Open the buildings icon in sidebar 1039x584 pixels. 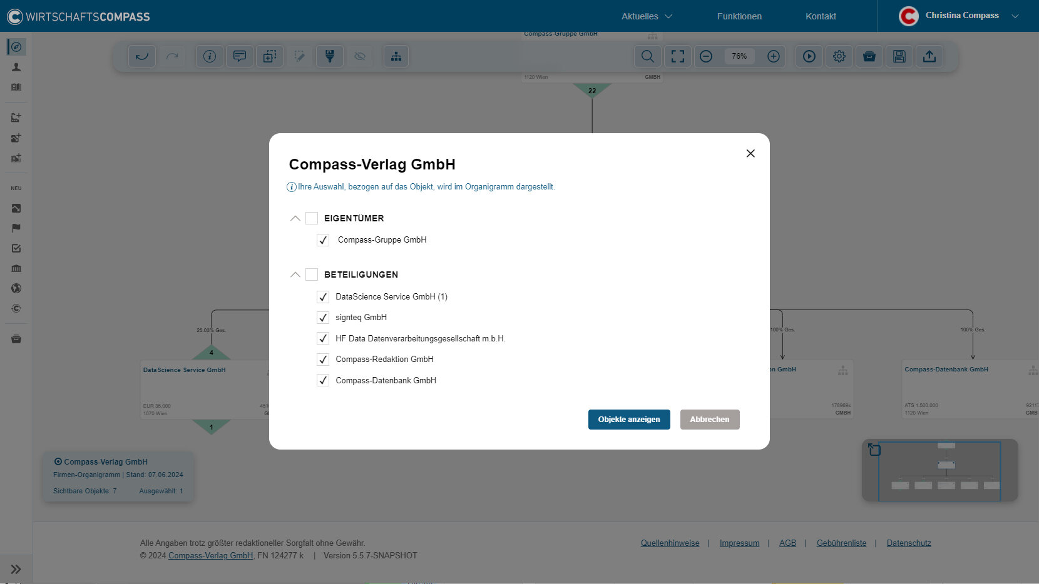(16, 87)
